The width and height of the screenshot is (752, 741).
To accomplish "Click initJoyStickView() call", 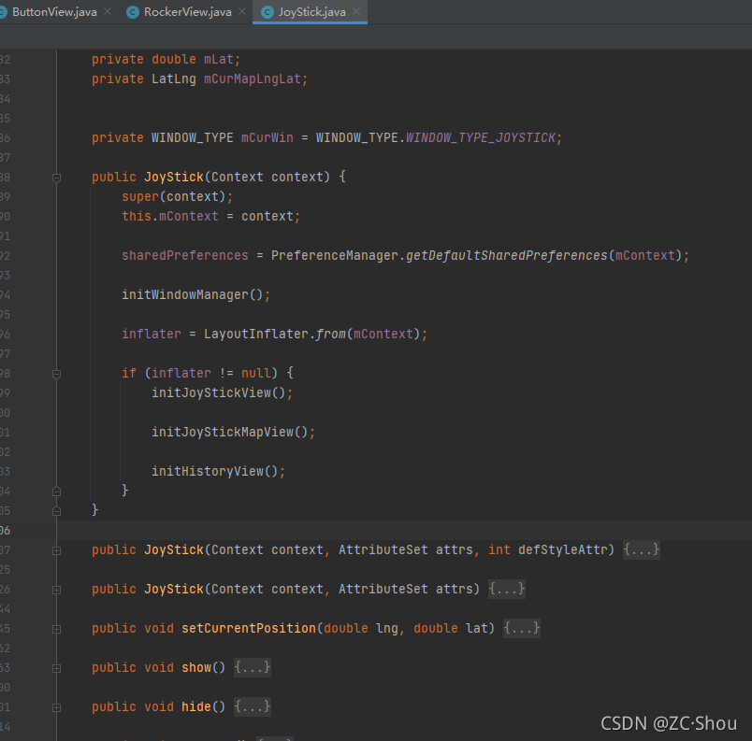I will pyautogui.click(x=222, y=393).
